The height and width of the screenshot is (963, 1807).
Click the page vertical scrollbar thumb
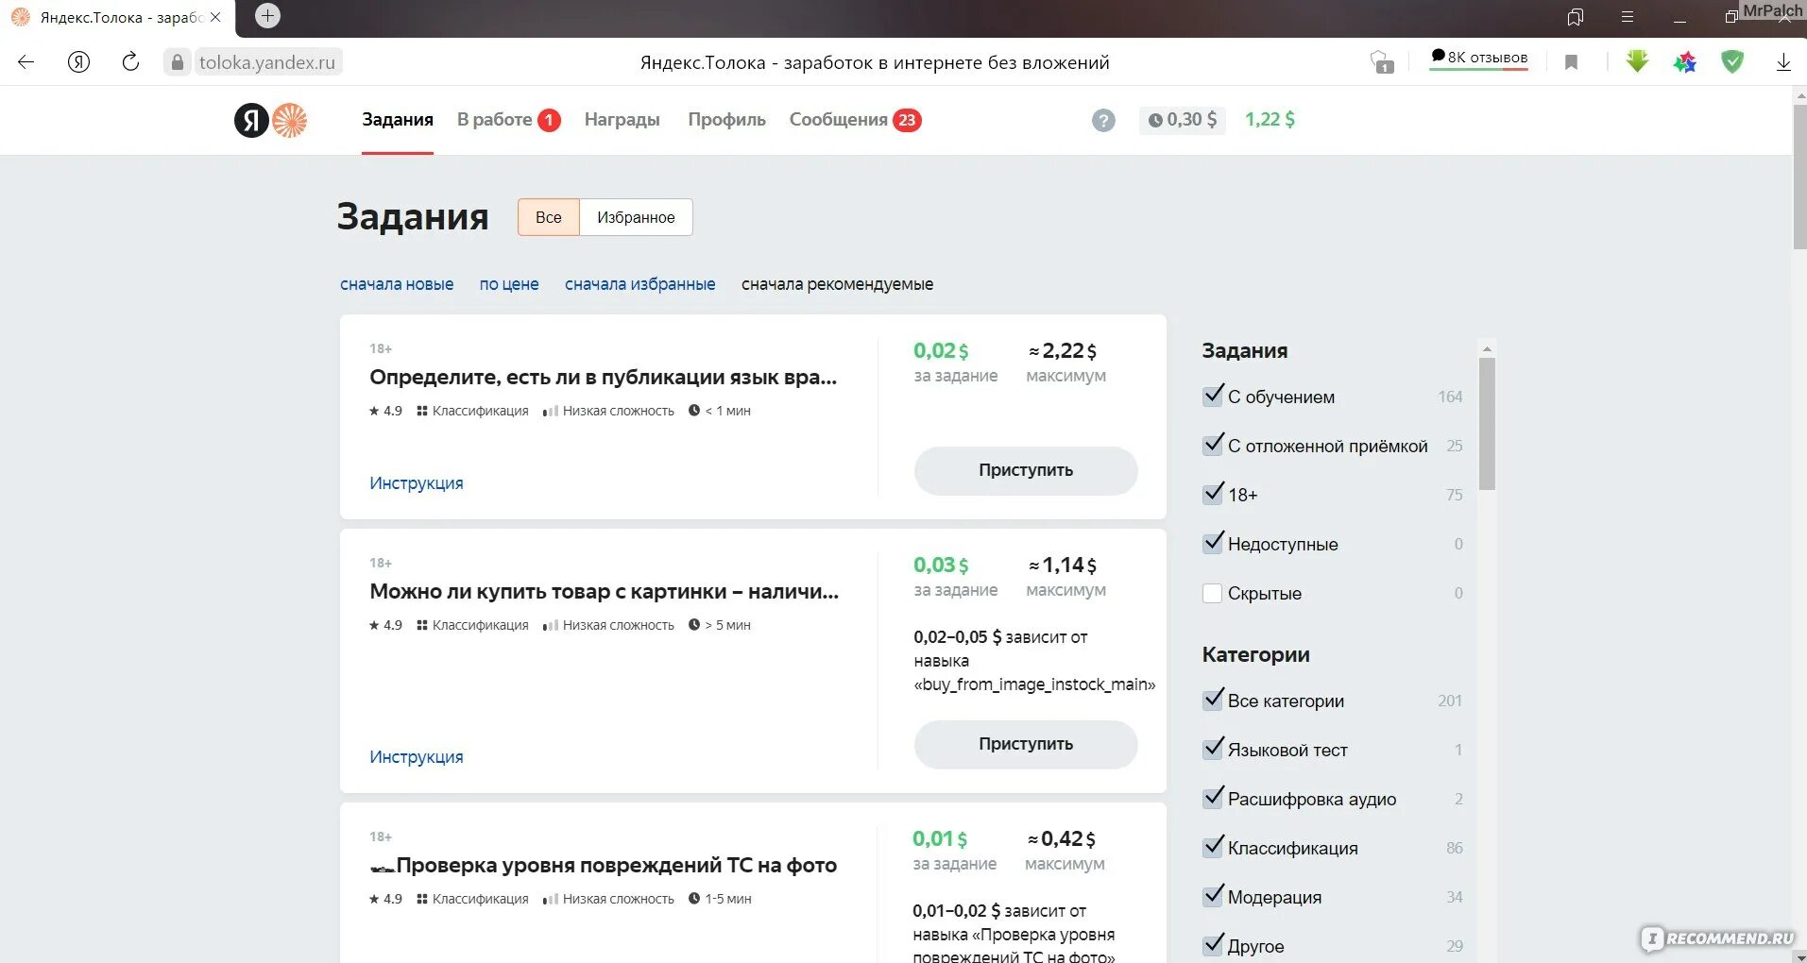click(1799, 177)
